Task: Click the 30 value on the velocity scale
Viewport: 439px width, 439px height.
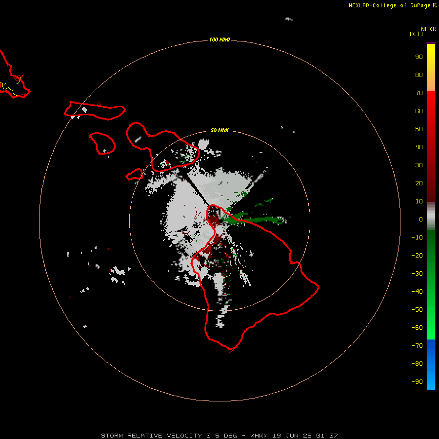Action: [x=419, y=165]
